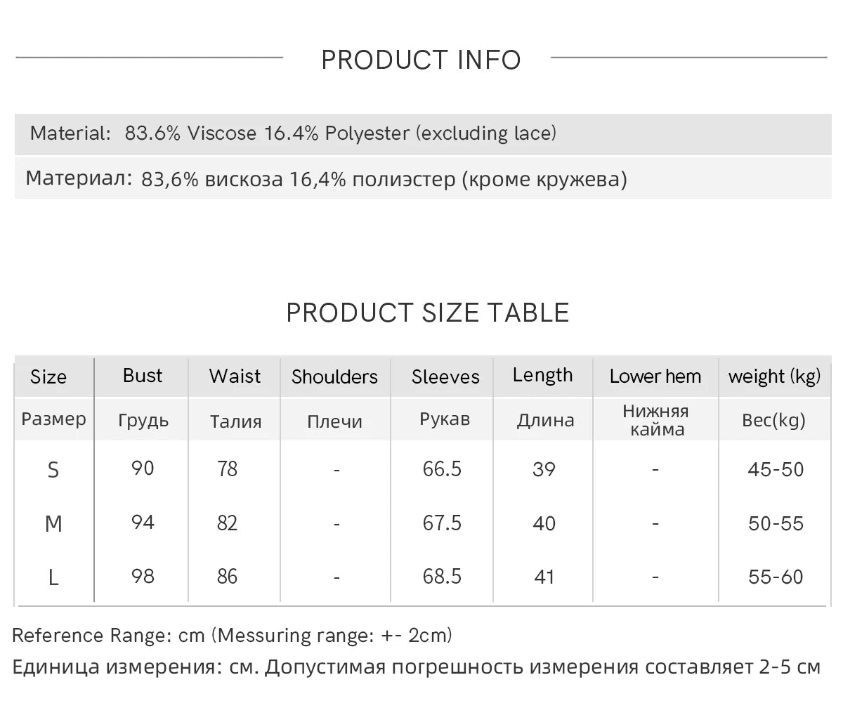Select the English Material composition line
This screenshot has height=708, width=843.
coord(293,133)
